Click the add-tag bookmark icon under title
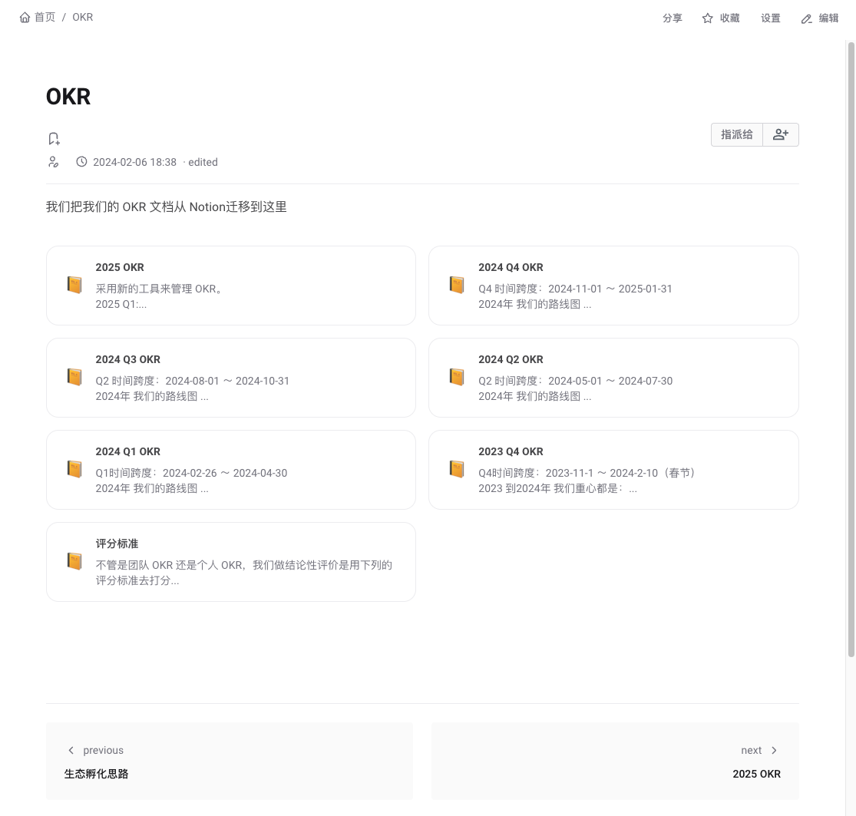 [x=54, y=139]
